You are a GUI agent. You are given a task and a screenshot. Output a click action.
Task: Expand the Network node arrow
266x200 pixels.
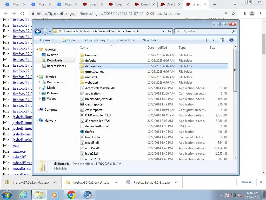pyautogui.click(x=37, y=120)
